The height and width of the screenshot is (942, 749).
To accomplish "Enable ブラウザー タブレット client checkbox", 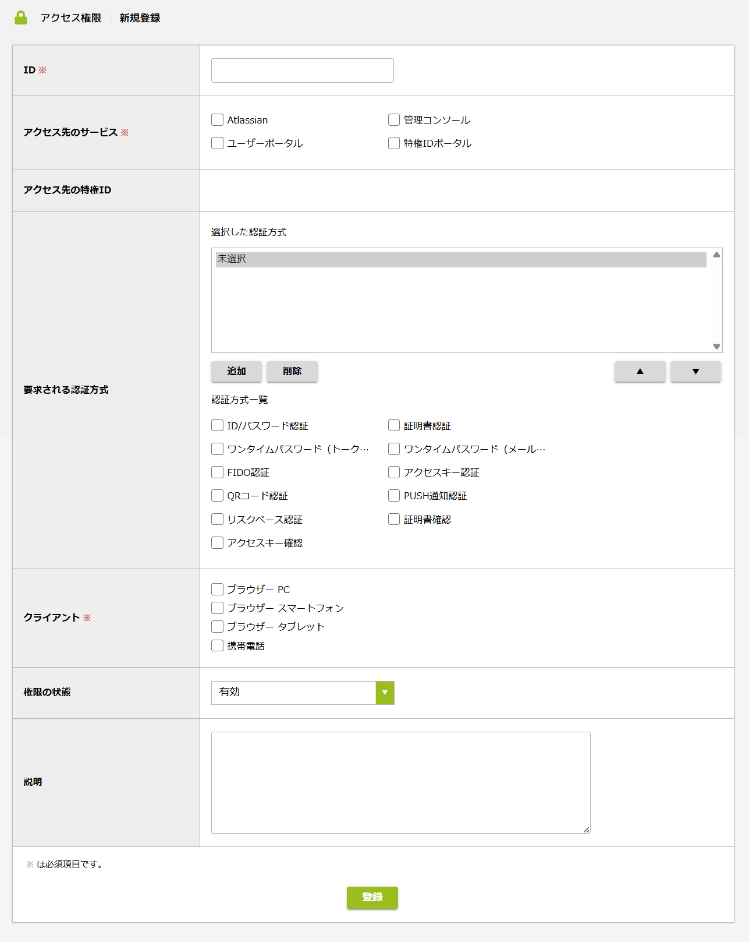I will pos(218,627).
